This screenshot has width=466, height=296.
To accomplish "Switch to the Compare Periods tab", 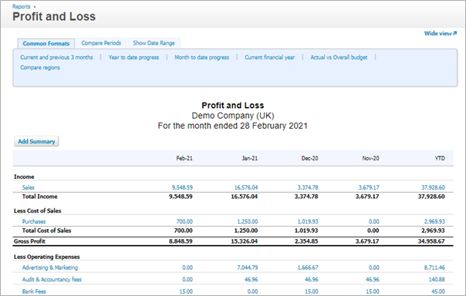I will (x=101, y=43).
